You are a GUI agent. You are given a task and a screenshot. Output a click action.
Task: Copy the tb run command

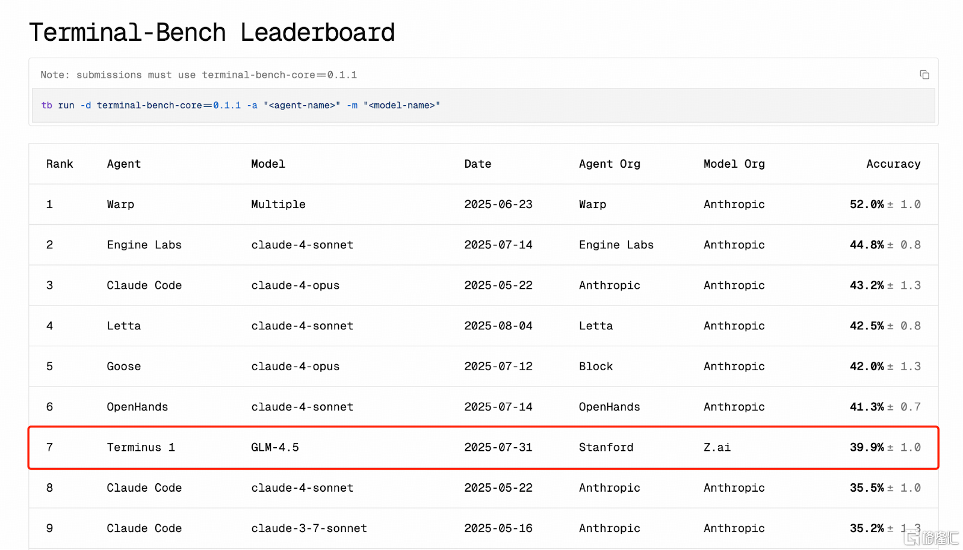tap(924, 75)
